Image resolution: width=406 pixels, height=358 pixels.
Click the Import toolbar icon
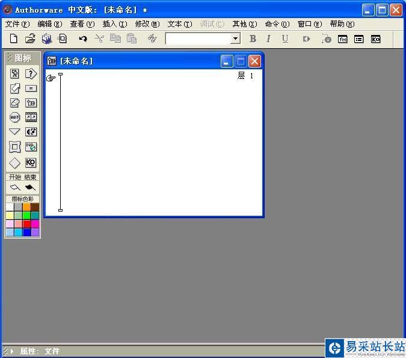[x=63, y=39]
